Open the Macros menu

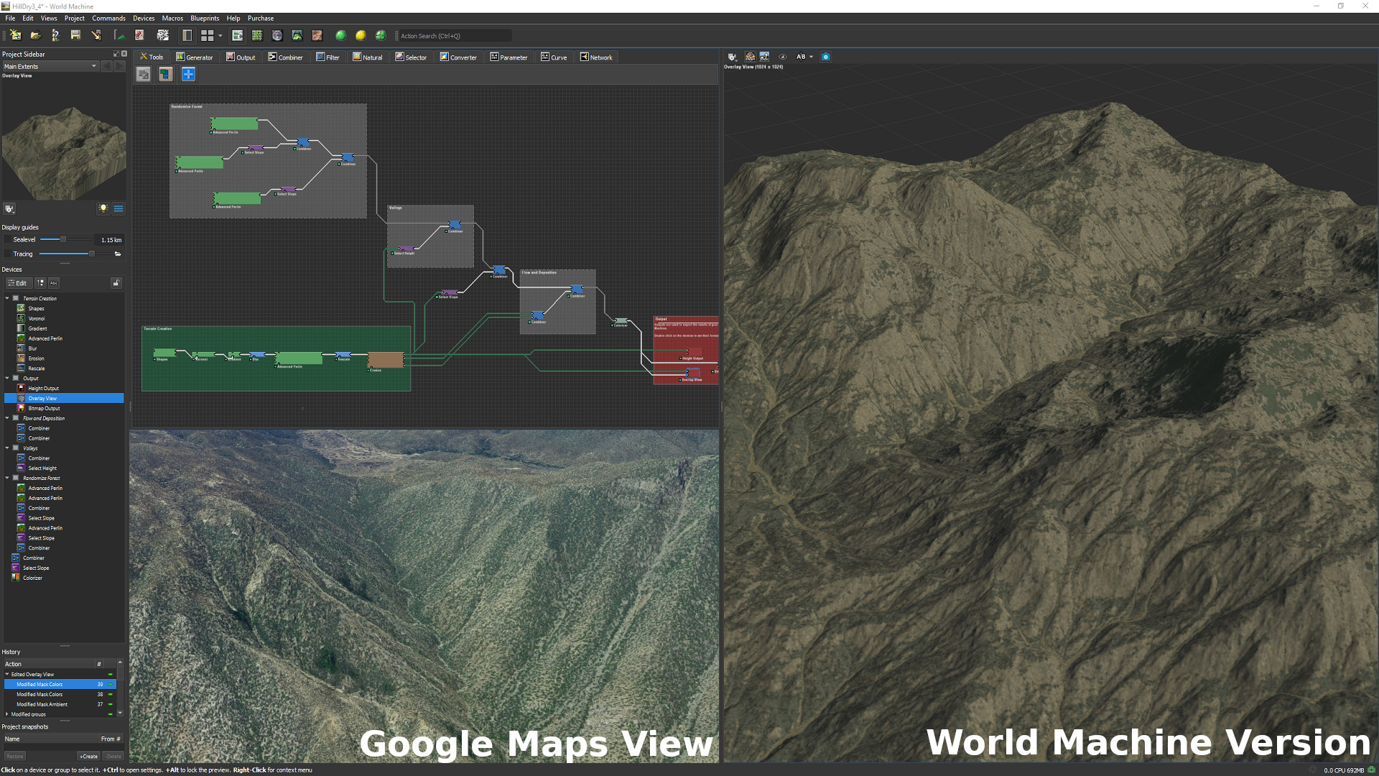(x=172, y=18)
